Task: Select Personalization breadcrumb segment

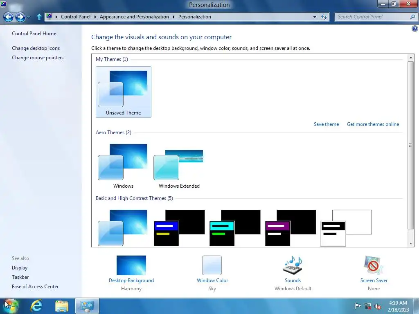Action: pos(194,16)
